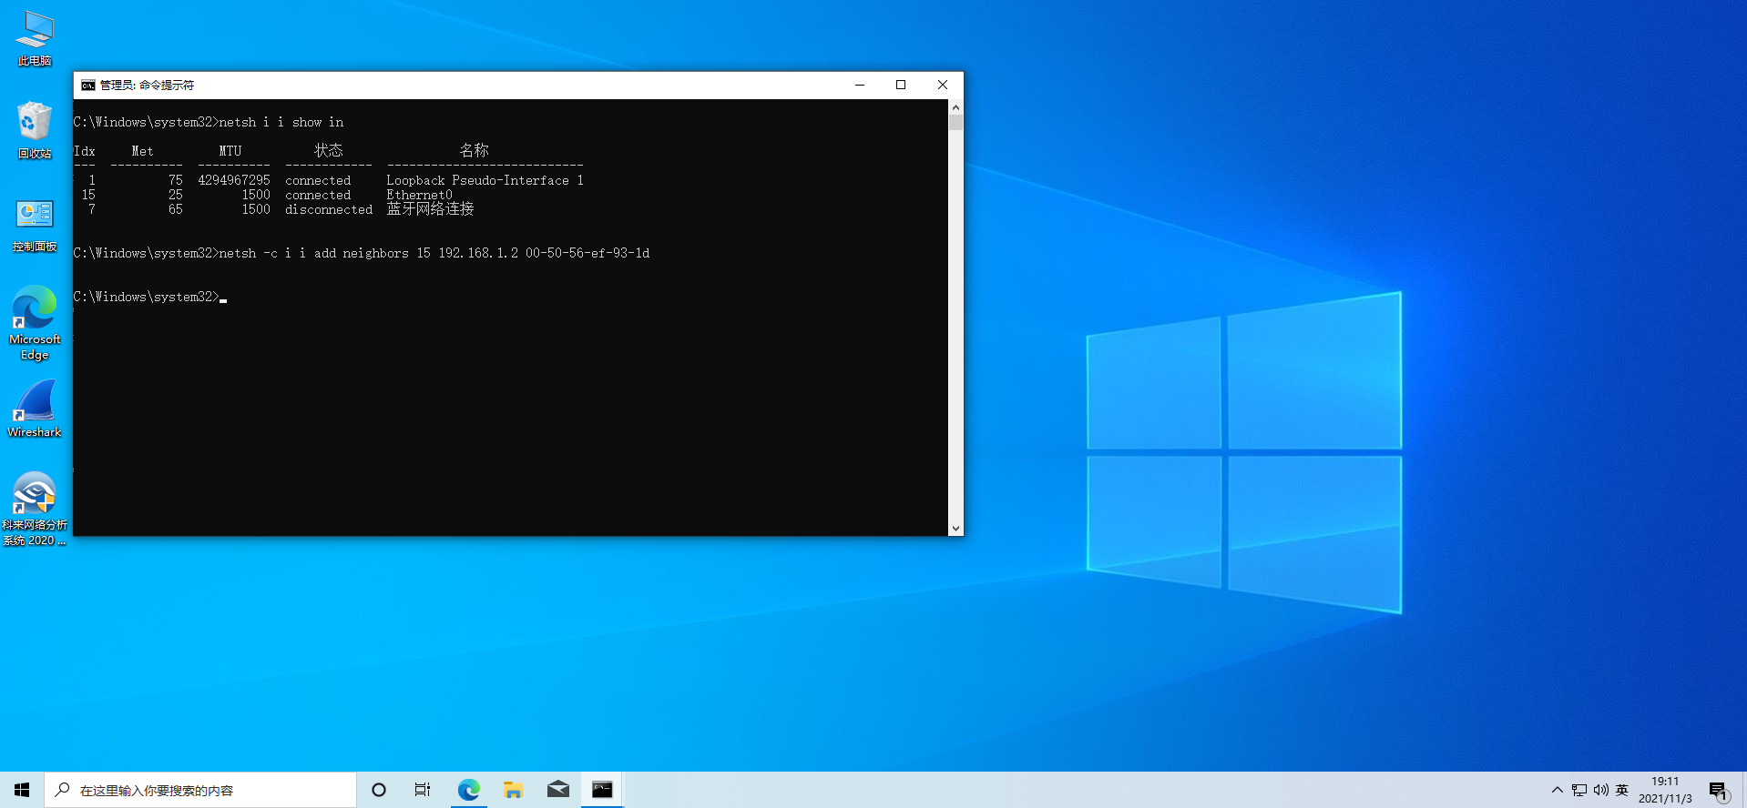Image resolution: width=1747 pixels, height=808 pixels.
Task: Switch input language via the 英 indicator
Action: [x=1621, y=790]
